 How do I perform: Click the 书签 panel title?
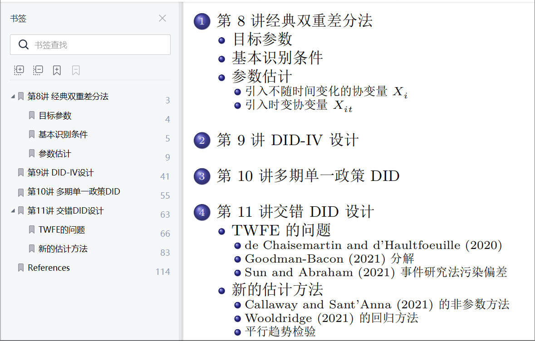18,19
